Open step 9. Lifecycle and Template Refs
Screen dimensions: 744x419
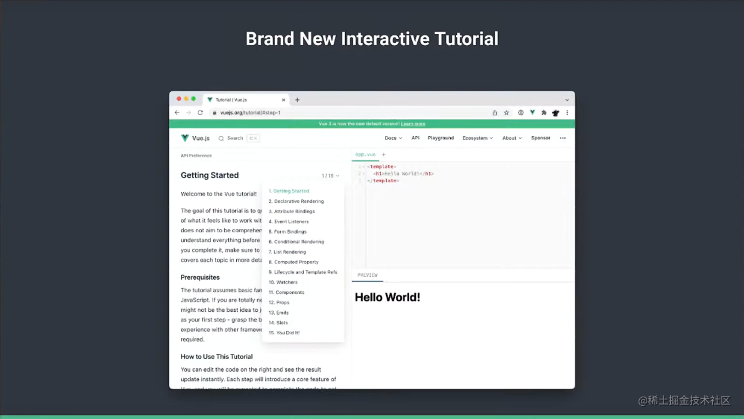[303, 272]
